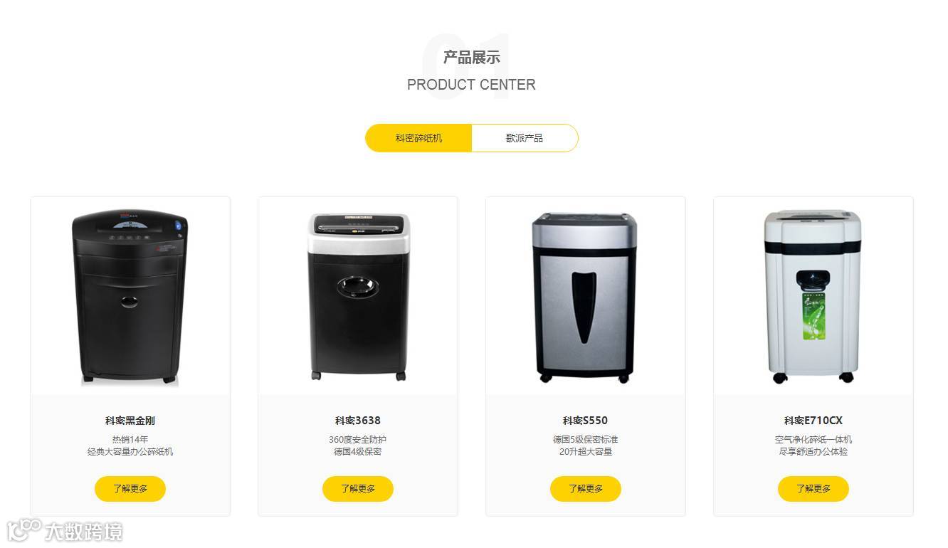The height and width of the screenshot is (548, 948).
Task: Click the 德国5级保密标准 description
Action: [586, 440]
